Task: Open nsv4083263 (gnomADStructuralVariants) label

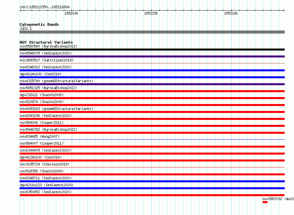Action: coord(56,109)
